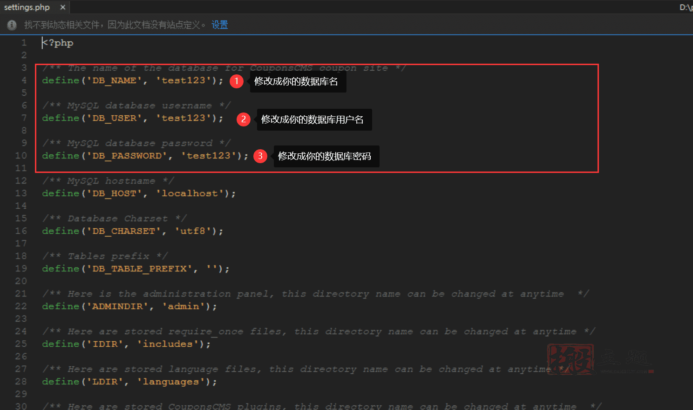
Task: Click the define 'DB_NAME' code line
Action: [x=133, y=80]
